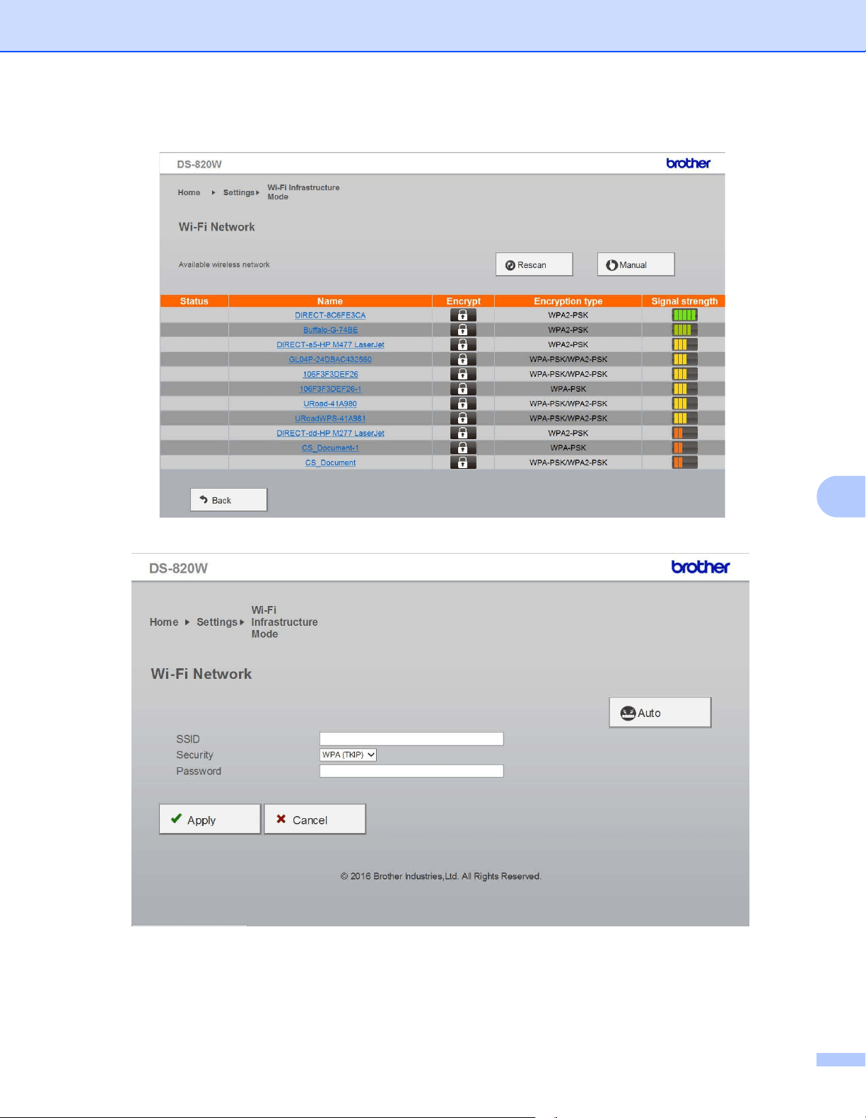Click lock icon for 106F3F3DEF26-1 row
The width and height of the screenshot is (866, 1118).
tap(463, 389)
